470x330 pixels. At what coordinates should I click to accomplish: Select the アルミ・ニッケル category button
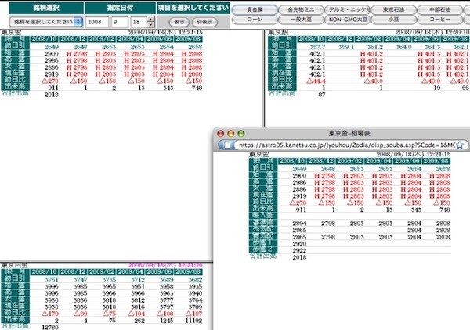[x=347, y=9]
